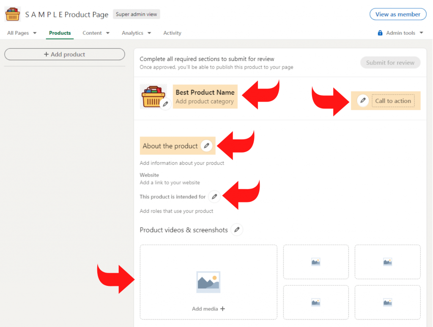433x327 pixels.
Task: Expand the All Pages dropdown
Action: point(21,33)
